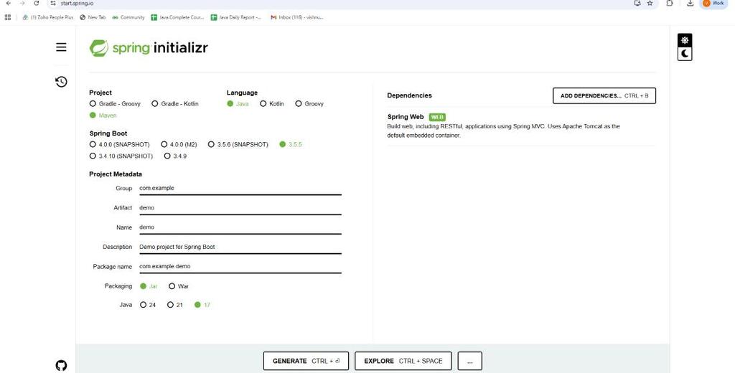Image resolution: width=735 pixels, height=373 pixels.
Task: Choose Jar packaging
Action: point(149,285)
